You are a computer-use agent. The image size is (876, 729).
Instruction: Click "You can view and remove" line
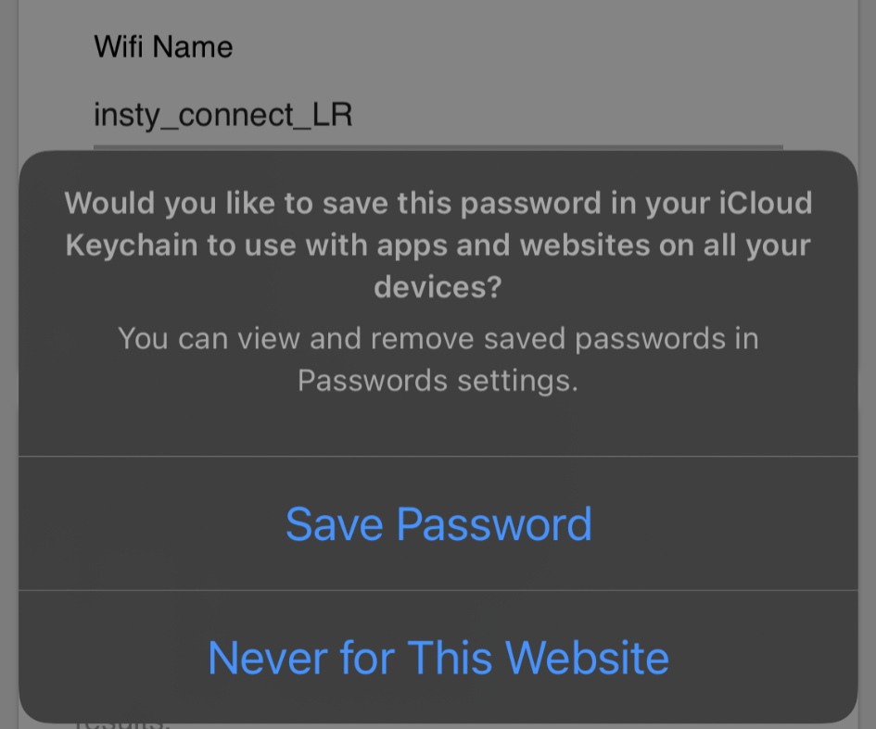click(x=438, y=338)
